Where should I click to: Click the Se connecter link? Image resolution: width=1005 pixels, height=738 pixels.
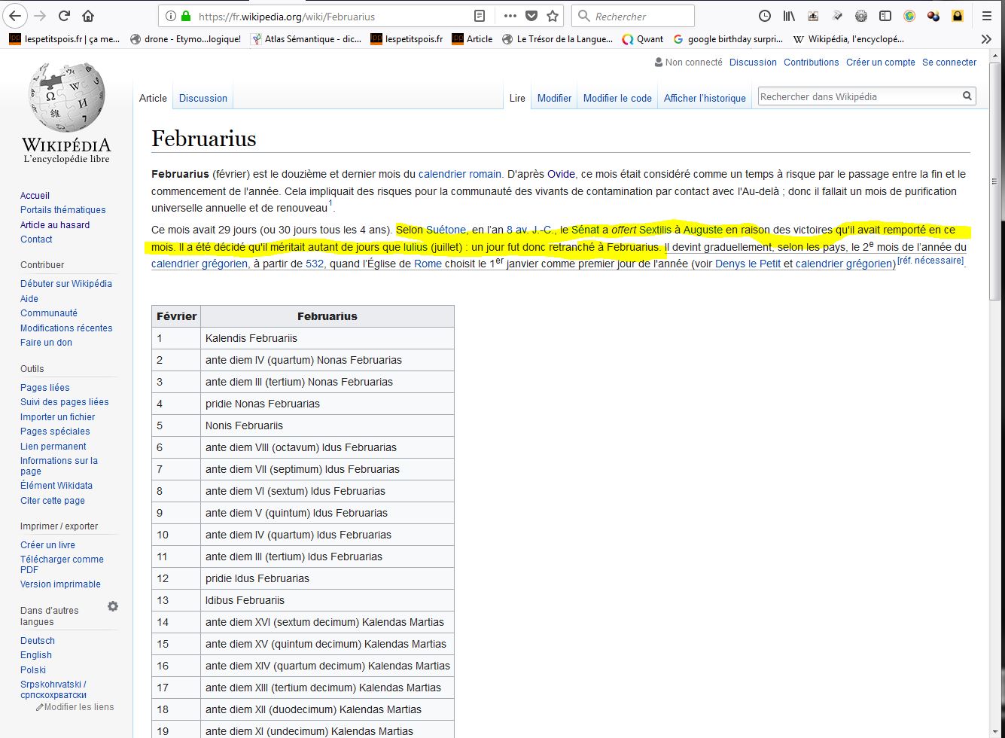tap(949, 63)
